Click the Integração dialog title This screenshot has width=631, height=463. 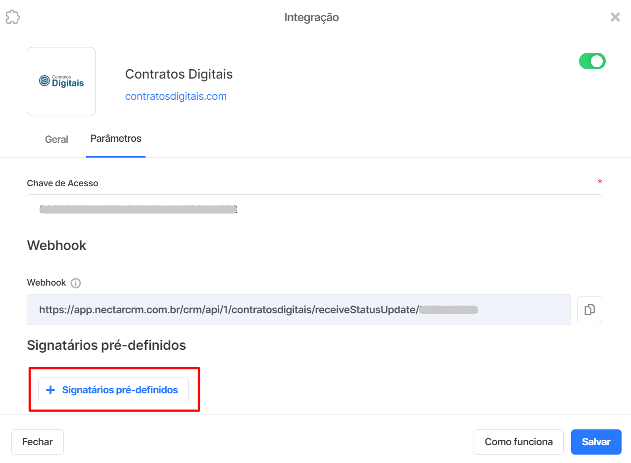point(312,17)
